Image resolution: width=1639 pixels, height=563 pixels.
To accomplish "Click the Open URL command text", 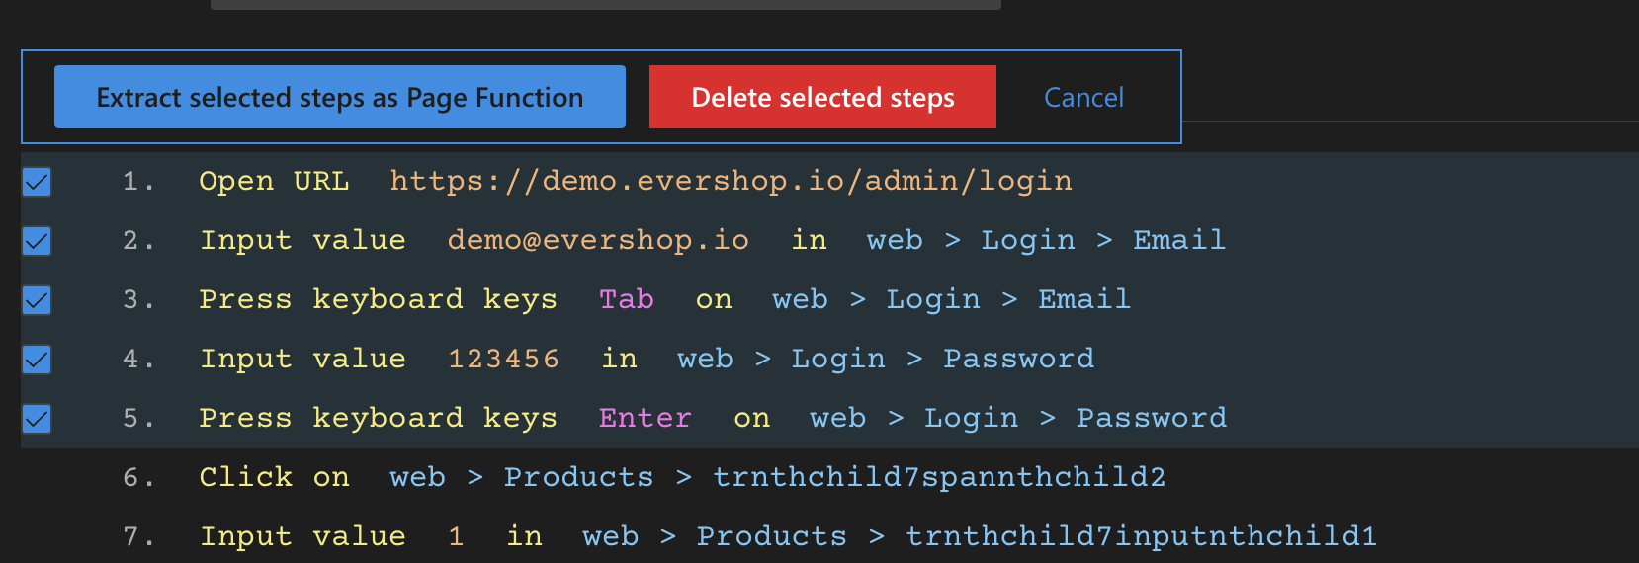I will click(x=274, y=181).
